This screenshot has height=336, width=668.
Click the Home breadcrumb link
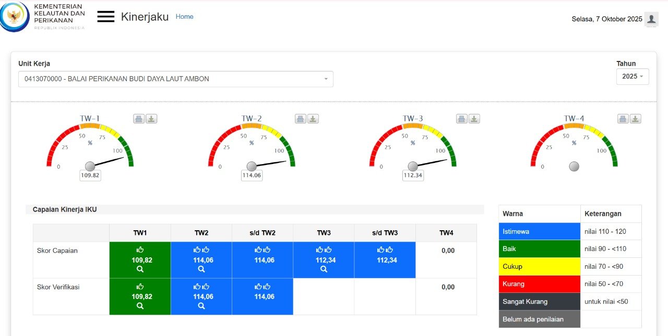point(184,17)
